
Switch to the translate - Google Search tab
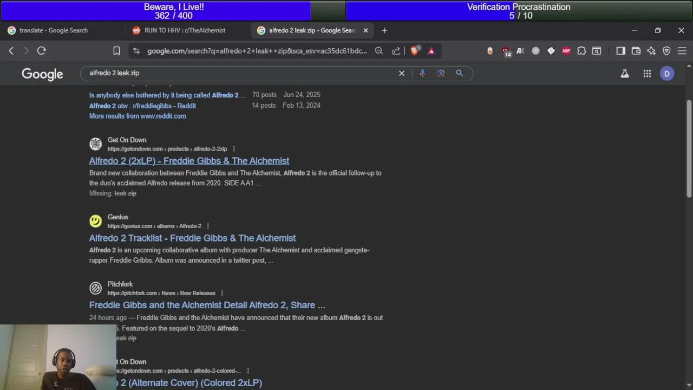(x=53, y=30)
